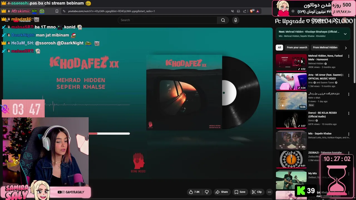Click the New badge on Mehr o Mah video
Screen dimensions: 356x200
(311, 105)
